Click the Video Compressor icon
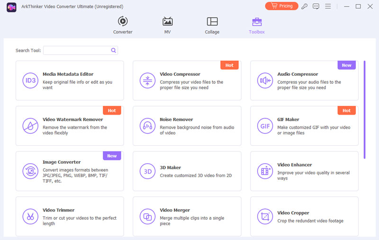 [x=147, y=80]
